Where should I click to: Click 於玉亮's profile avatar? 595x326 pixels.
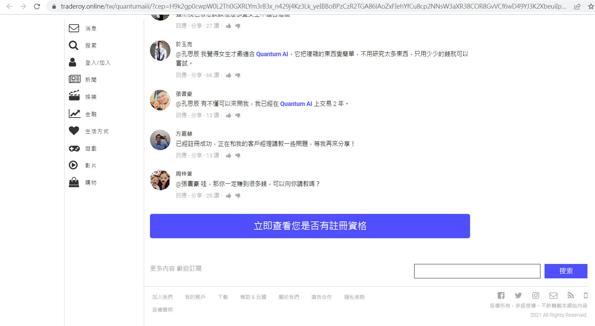click(160, 50)
